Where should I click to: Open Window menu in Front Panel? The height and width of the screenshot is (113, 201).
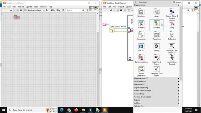tap(43, 7)
